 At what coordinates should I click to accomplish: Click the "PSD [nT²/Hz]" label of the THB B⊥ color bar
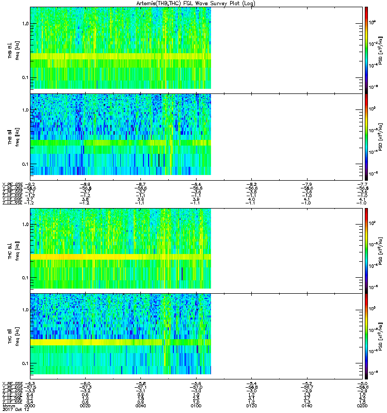point(380,51)
